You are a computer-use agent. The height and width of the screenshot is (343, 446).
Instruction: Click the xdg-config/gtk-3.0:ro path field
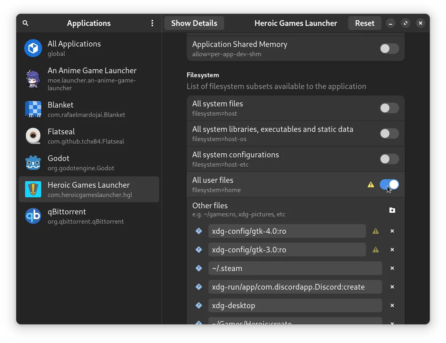pyautogui.click(x=287, y=250)
